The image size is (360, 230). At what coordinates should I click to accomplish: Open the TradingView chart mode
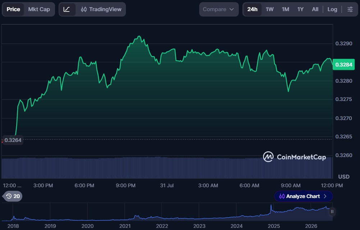coord(101,9)
